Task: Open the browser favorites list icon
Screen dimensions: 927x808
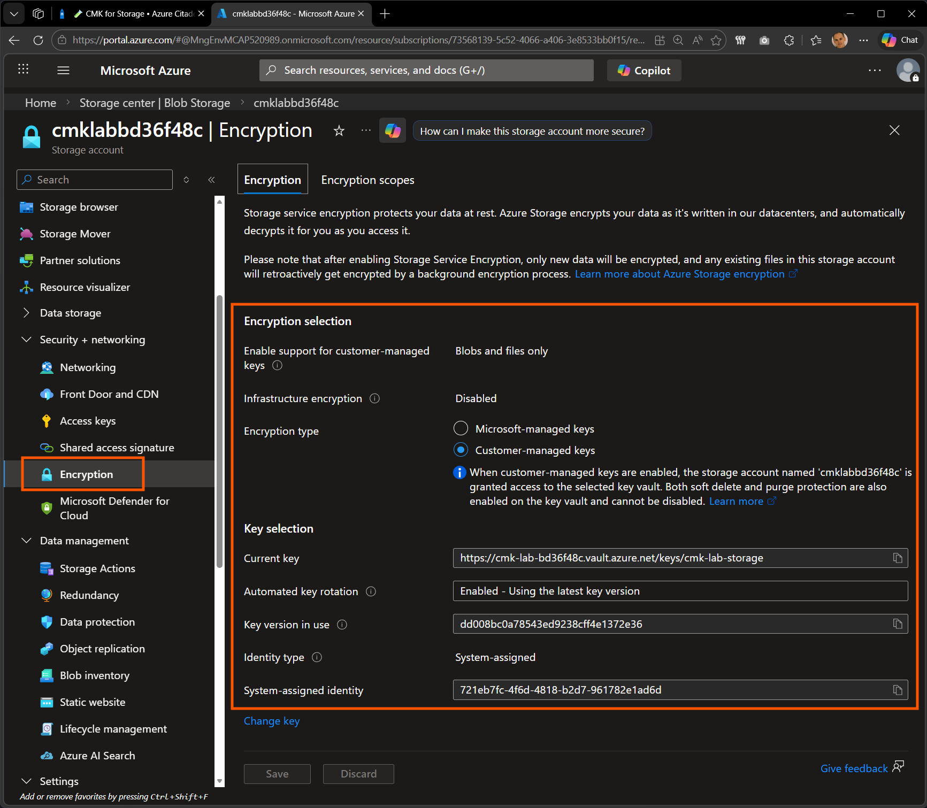Action: click(816, 40)
